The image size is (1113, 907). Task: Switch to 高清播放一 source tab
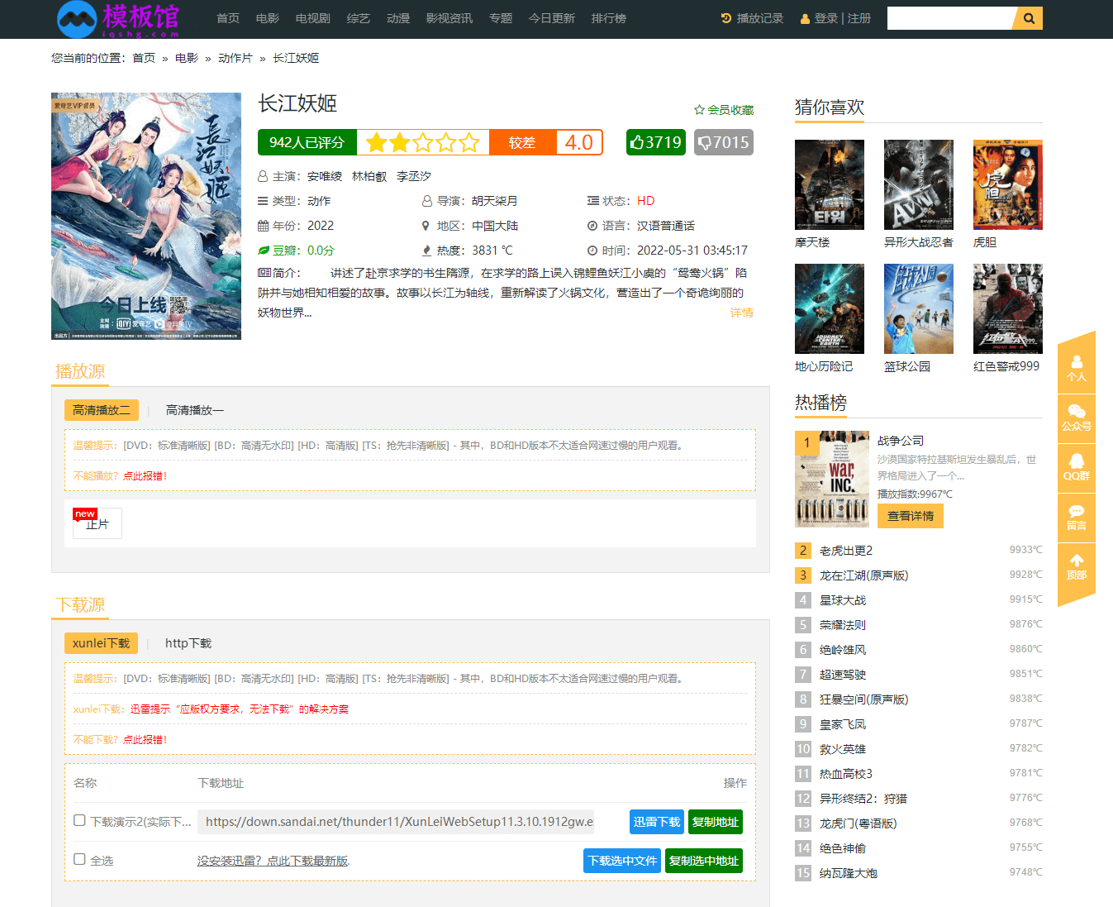(x=194, y=410)
